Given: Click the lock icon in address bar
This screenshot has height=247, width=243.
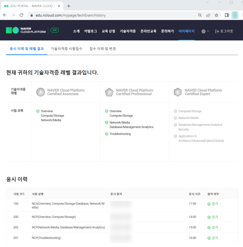Looking at the screenshot, I should point(32,15).
